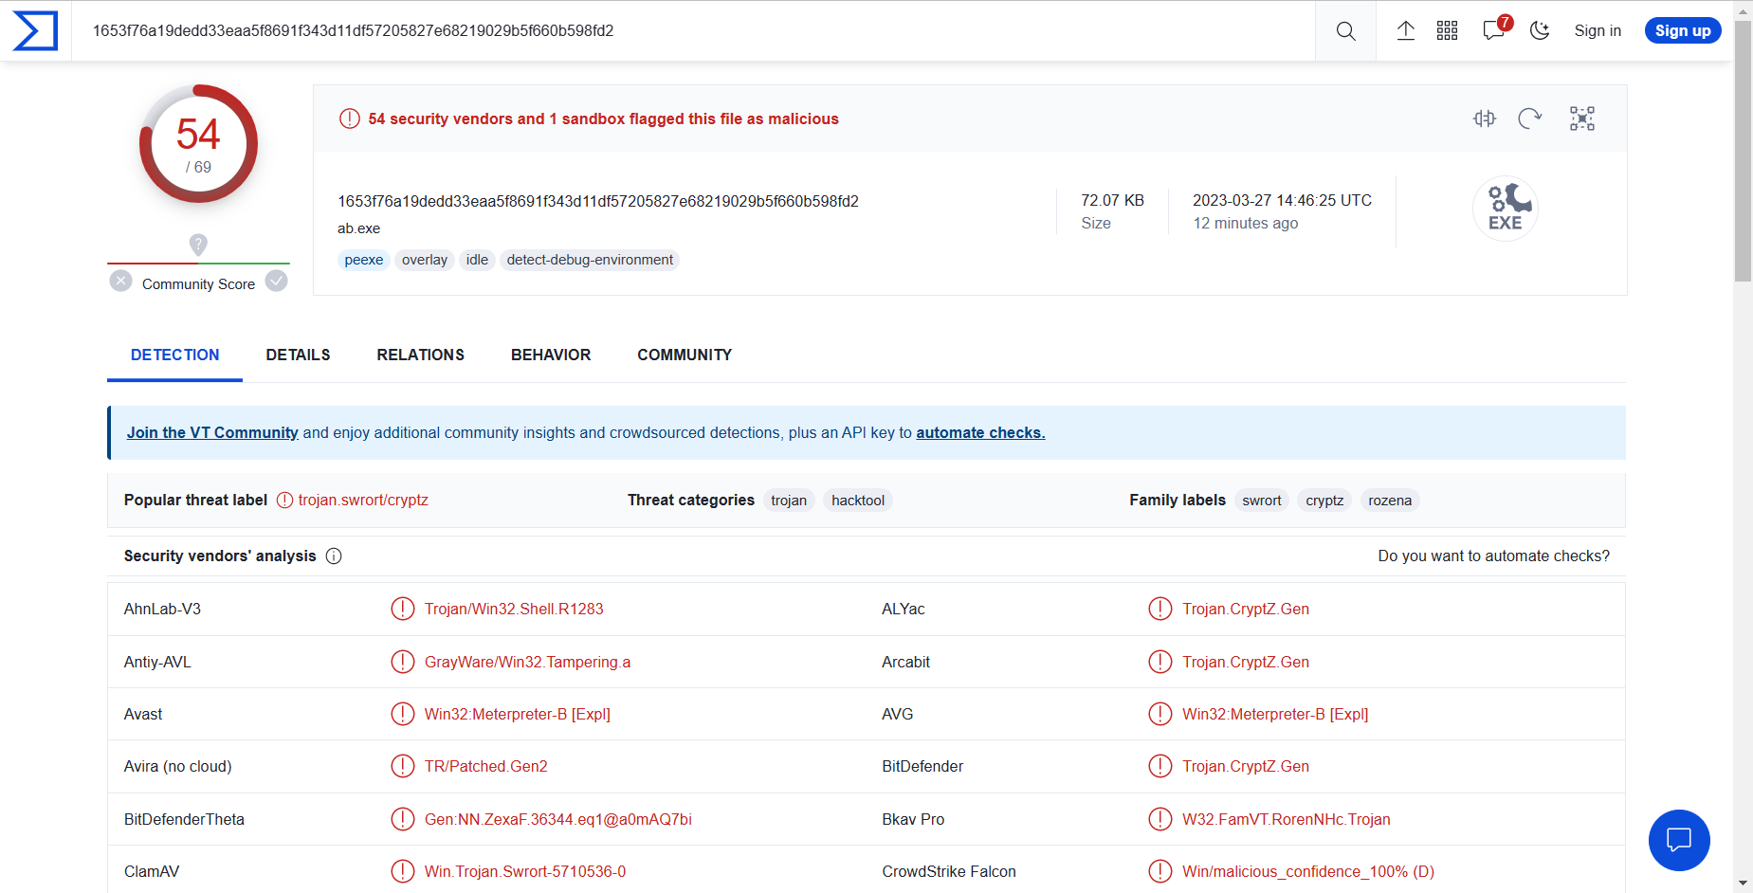The width and height of the screenshot is (1753, 893).
Task: Click the reanalyze refresh icon
Action: 1530,118
